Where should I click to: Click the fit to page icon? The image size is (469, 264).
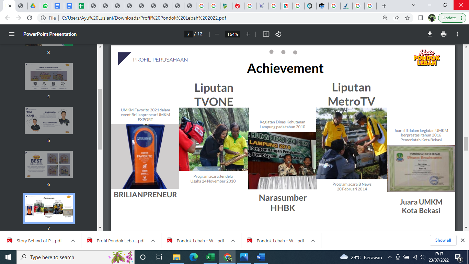(x=266, y=34)
